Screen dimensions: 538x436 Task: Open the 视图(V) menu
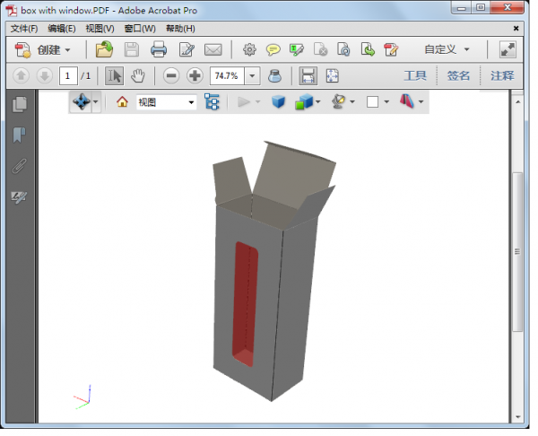point(100,29)
